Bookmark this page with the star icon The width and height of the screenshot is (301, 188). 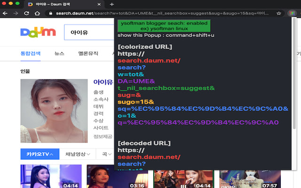coord(279,13)
